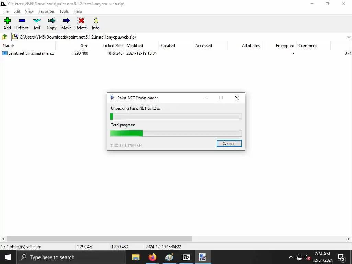Click the muted volume tray icon
The image size is (352, 264).
[x=307, y=257]
